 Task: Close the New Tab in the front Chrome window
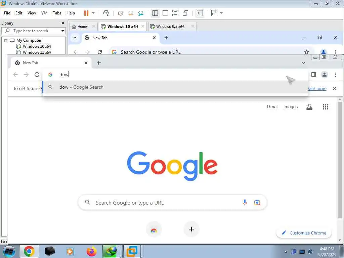click(86, 63)
